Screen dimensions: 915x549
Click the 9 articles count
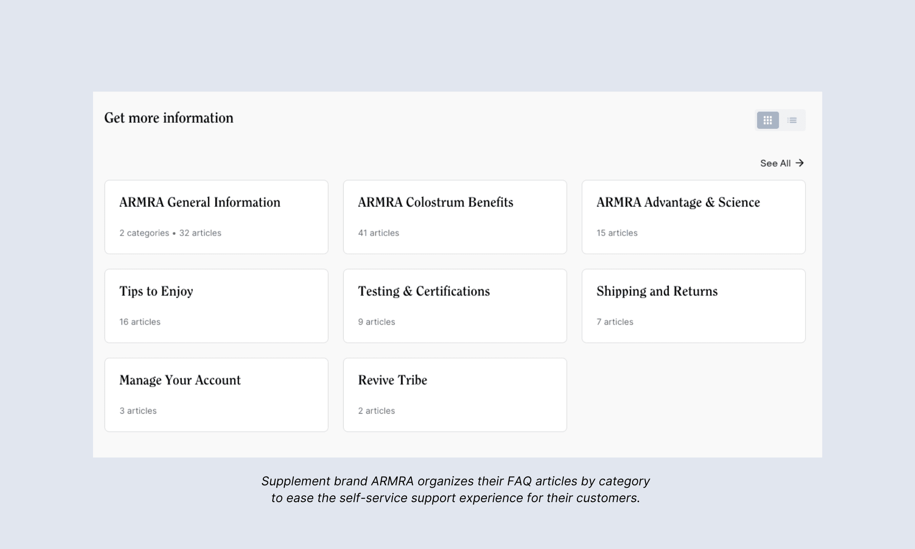point(376,322)
